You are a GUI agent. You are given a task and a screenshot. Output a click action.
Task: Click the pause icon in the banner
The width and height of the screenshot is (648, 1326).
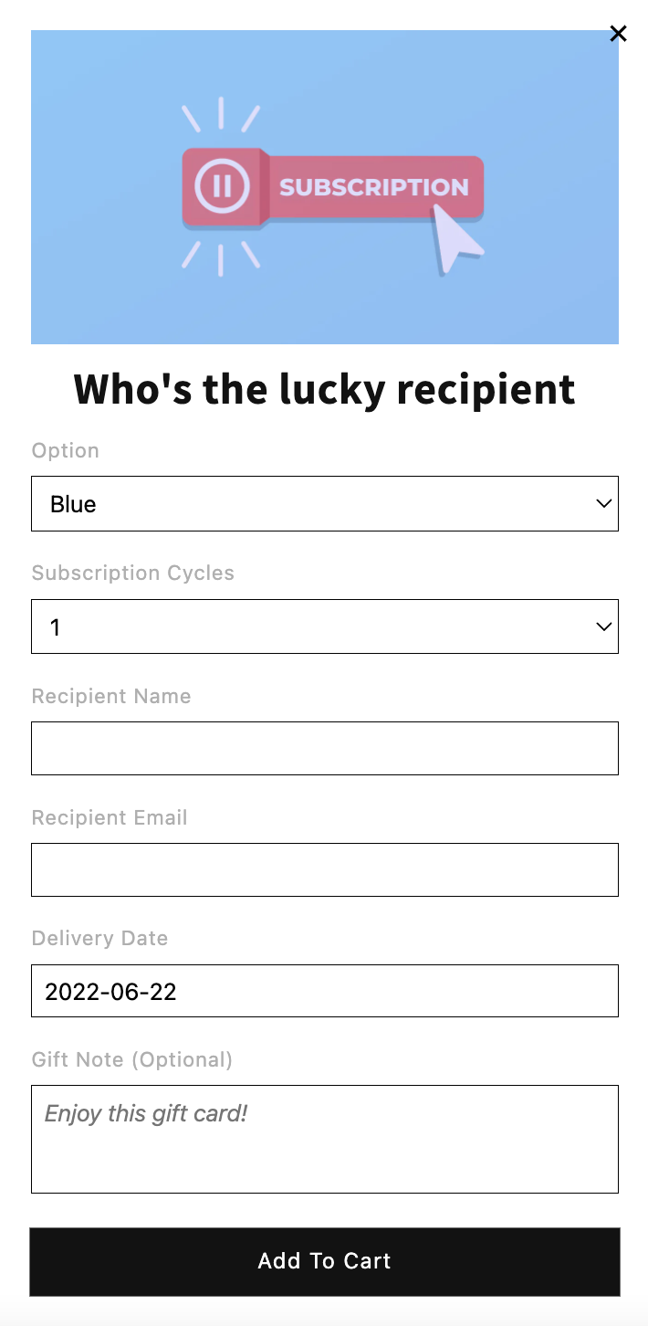tap(221, 186)
